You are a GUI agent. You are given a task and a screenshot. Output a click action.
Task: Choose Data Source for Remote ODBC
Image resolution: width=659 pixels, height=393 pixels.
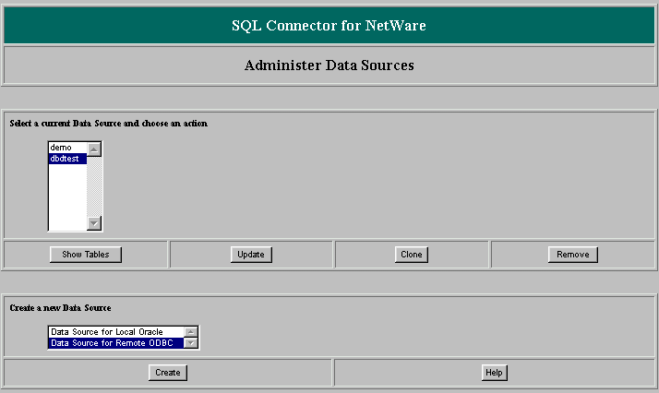pyautogui.click(x=116, y=343)
